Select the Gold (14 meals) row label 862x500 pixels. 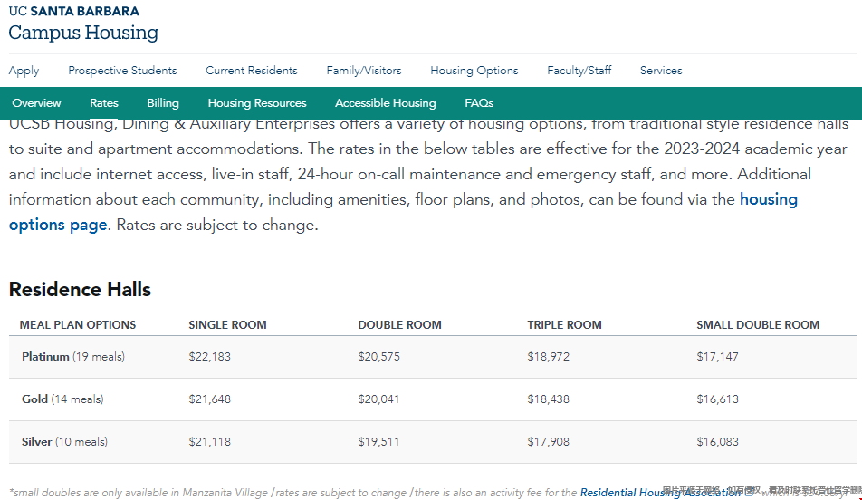point(62,399)
